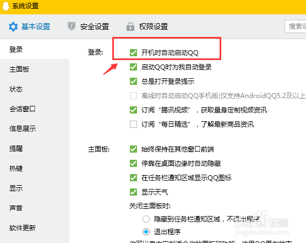The width and height of the screenshot is (306, 243).
Task: Select 主面板 in the sidebar
Action: coord(19,69)
